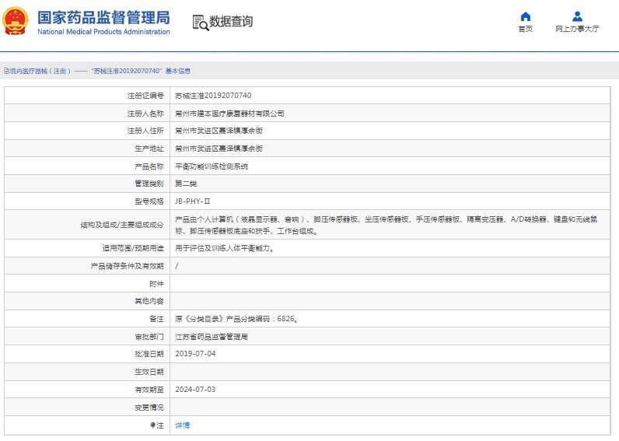Click the 有效期至 label cell
The height and width of the screenshot is (441, 619).
pyautogui.click(x=87, y=390)
